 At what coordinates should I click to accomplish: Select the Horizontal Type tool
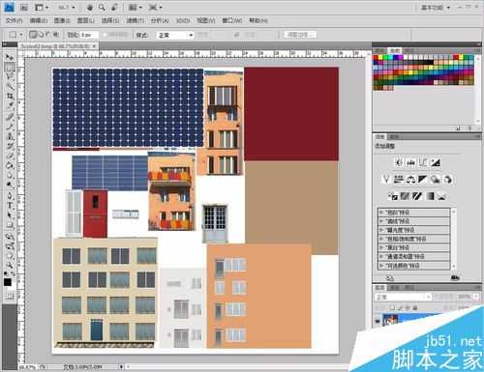pos(10,206)
